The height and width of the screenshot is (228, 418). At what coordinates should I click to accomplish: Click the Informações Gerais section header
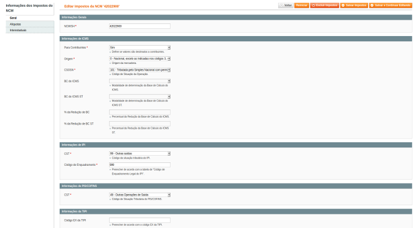pos(236,17)
